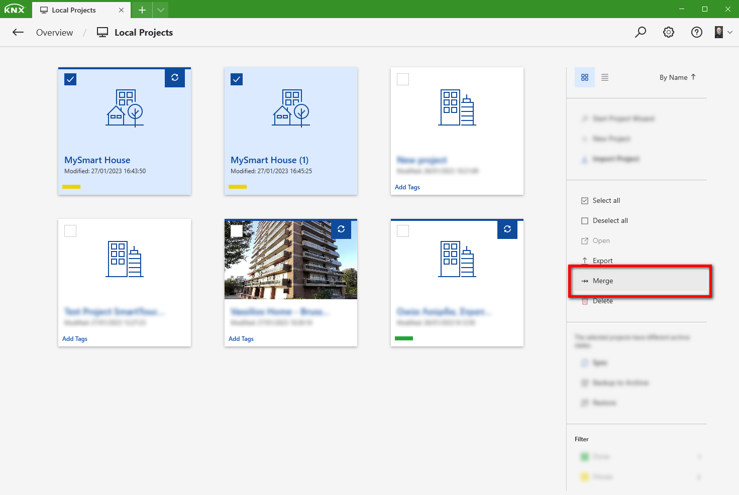This screenshot has height=495, width=739.
Task: Add Tags to the New project
Action: 407,187
